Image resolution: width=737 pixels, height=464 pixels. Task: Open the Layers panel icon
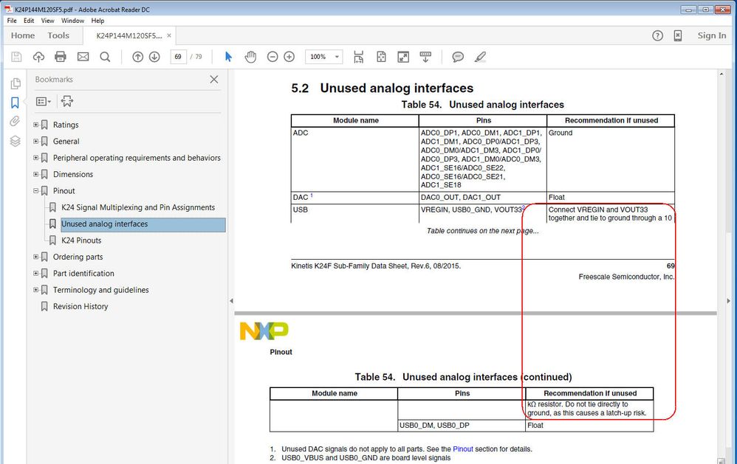[x=15, y=141]
